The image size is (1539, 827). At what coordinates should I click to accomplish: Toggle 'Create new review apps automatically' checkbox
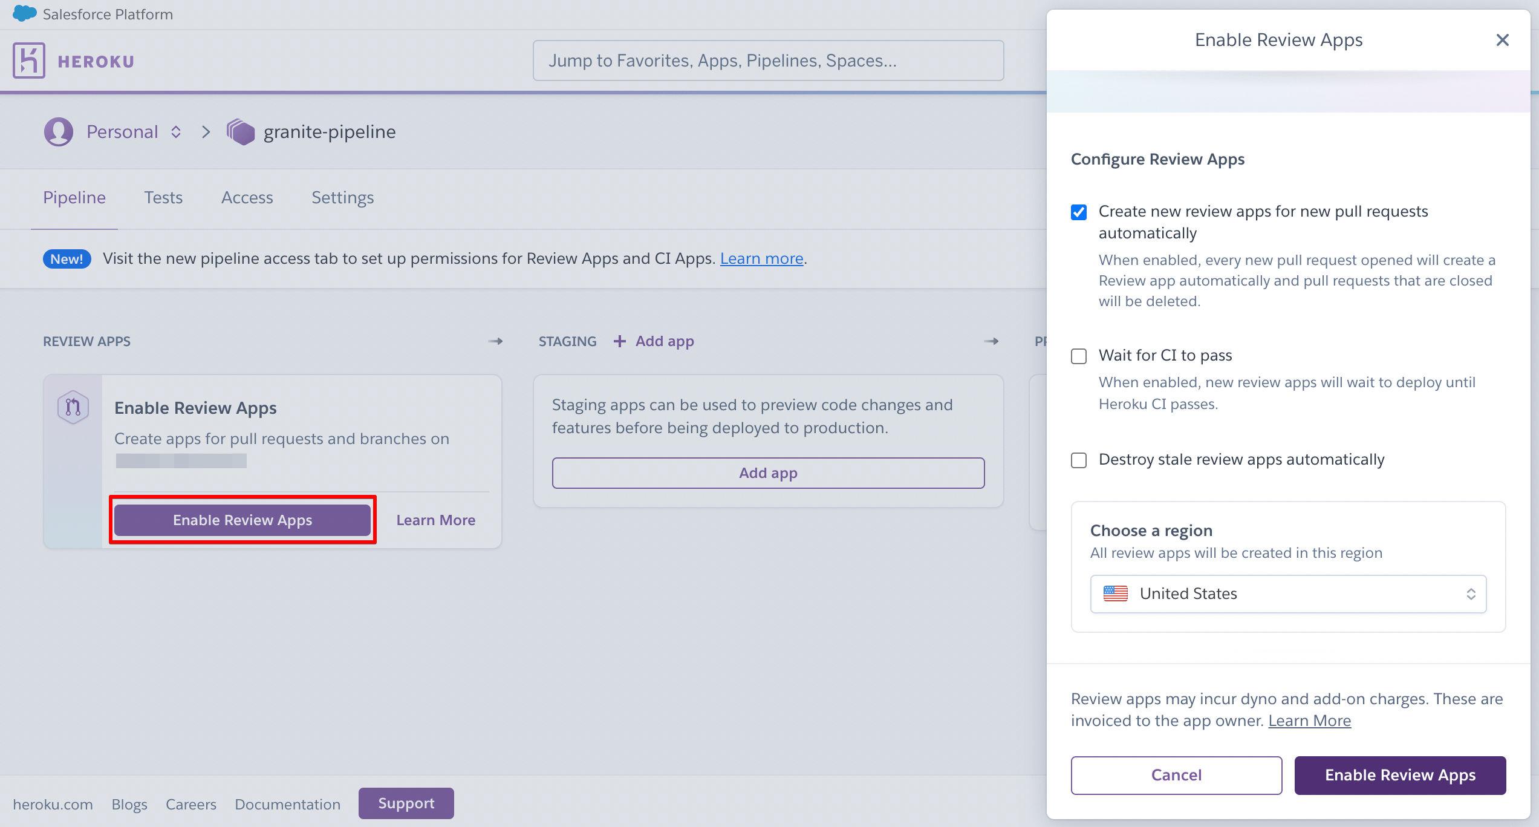point(1078,212)
